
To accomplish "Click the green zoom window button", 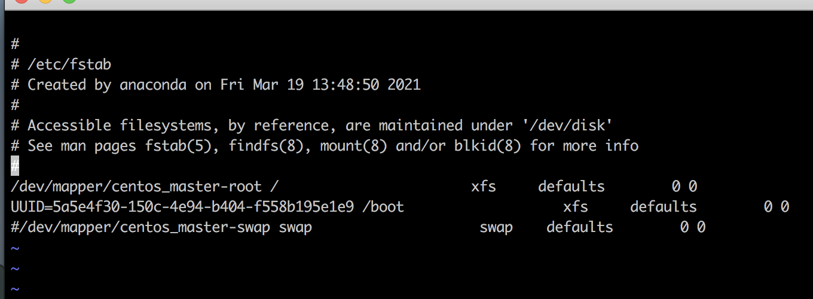I will (x=69, y=1).
